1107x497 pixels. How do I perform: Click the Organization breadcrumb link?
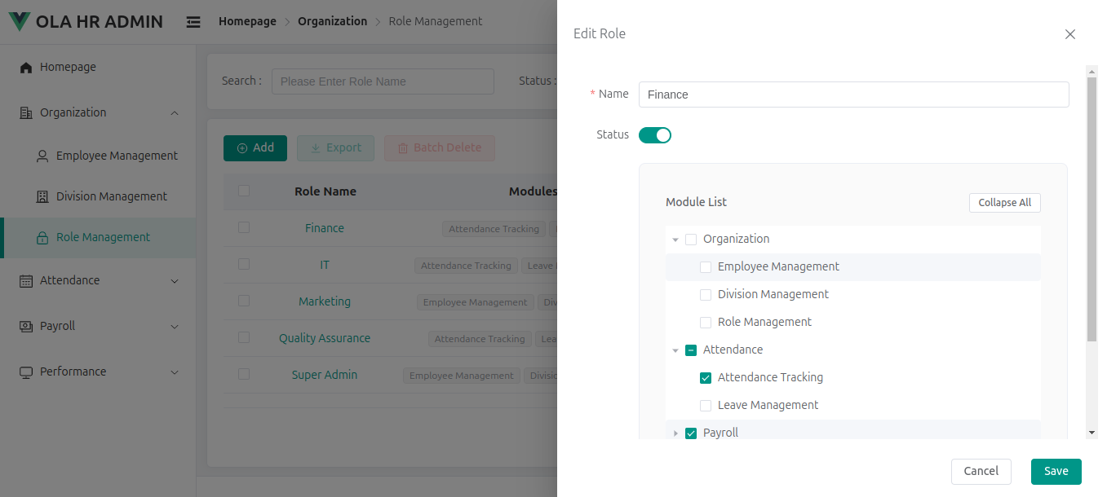(332, 21)
